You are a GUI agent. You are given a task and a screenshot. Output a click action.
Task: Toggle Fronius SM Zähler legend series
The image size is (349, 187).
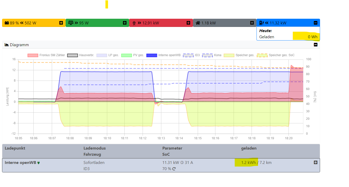pyautogui.click(x=46, y=55)
